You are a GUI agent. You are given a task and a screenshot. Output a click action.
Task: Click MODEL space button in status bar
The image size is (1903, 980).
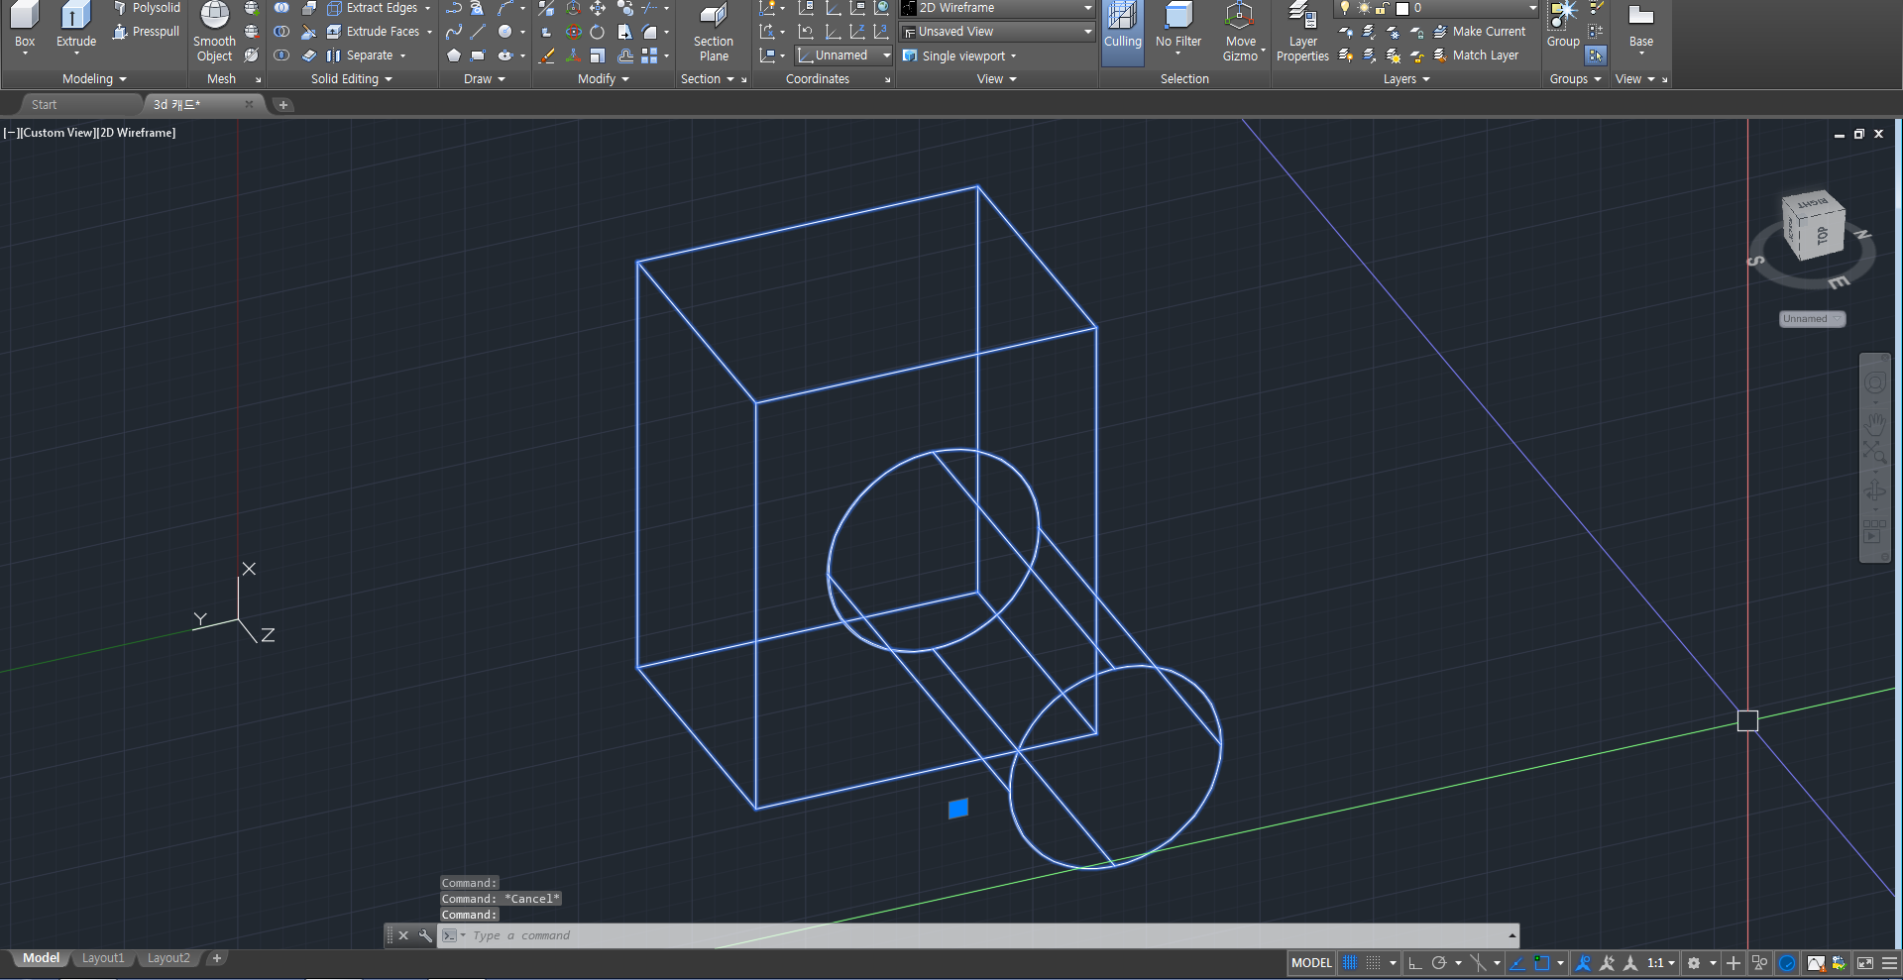tap(1311, 963)
